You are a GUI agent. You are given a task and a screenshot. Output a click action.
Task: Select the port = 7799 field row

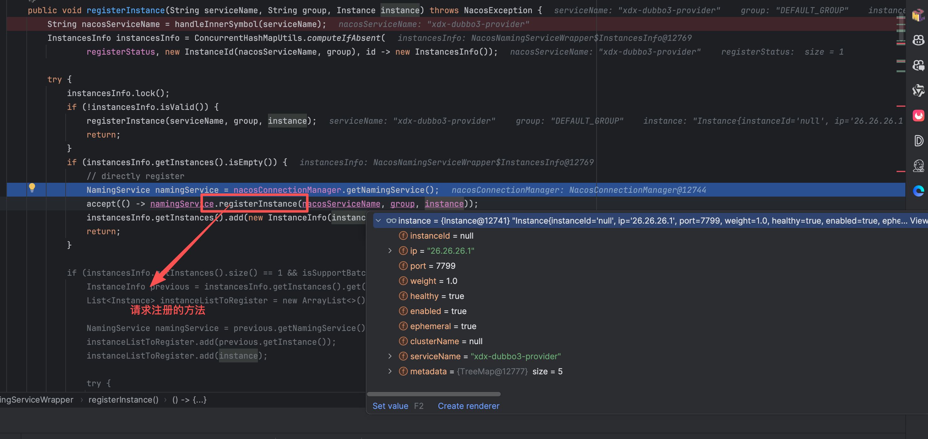coord(432,266)
